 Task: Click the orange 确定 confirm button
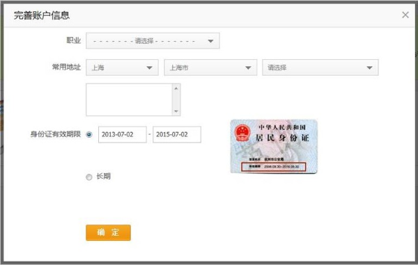[108, 232]
